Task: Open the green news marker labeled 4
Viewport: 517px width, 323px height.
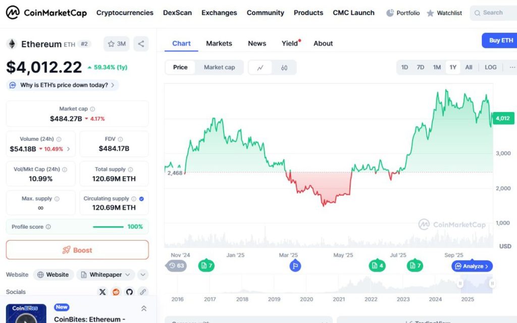Action: (377, 265)
